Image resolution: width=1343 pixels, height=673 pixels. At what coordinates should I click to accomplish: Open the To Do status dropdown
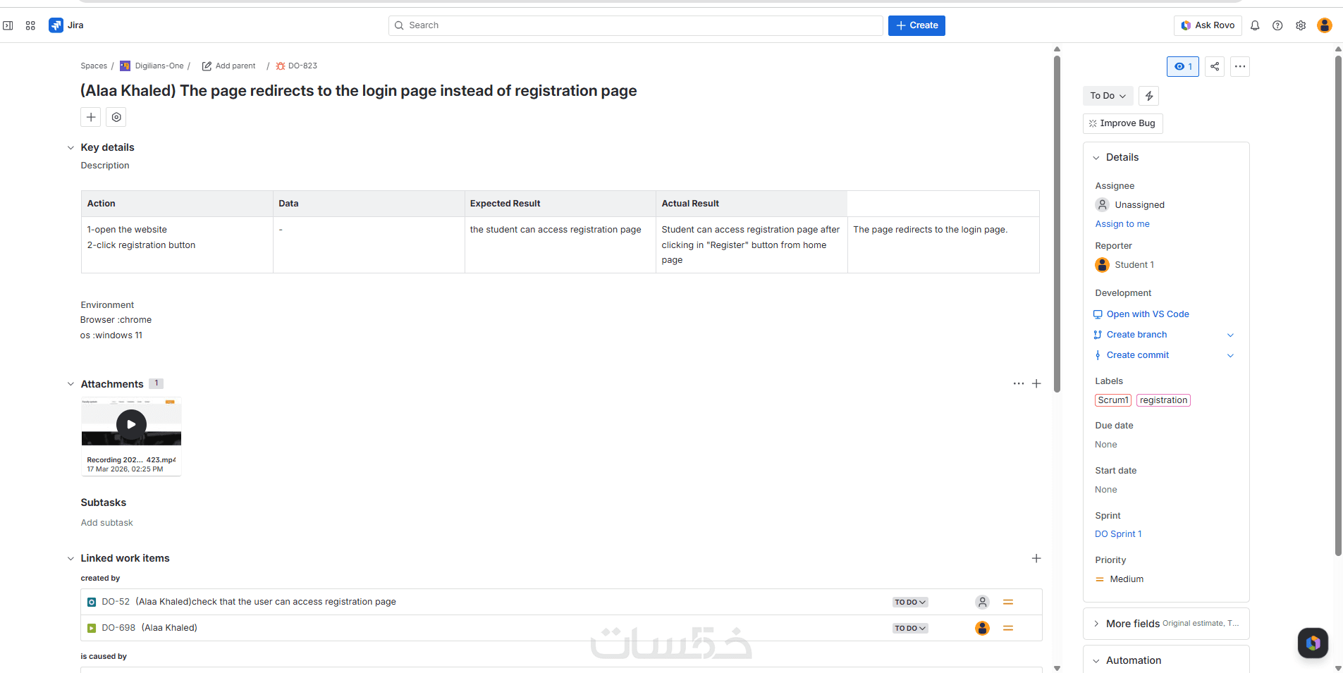pos(1108,96)
